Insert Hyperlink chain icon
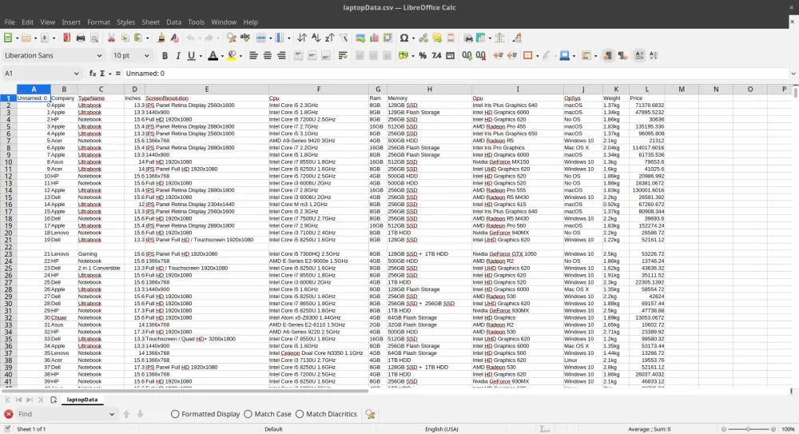Screen dimensions: 799x434 (x=423, y=38)
